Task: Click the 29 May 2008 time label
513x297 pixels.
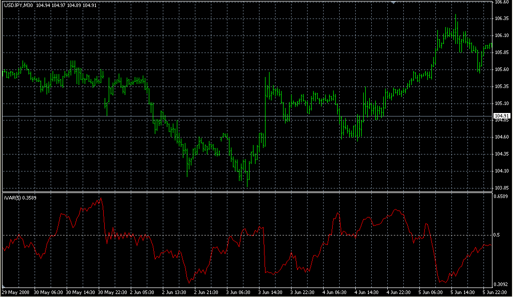Action: point(15,292)
